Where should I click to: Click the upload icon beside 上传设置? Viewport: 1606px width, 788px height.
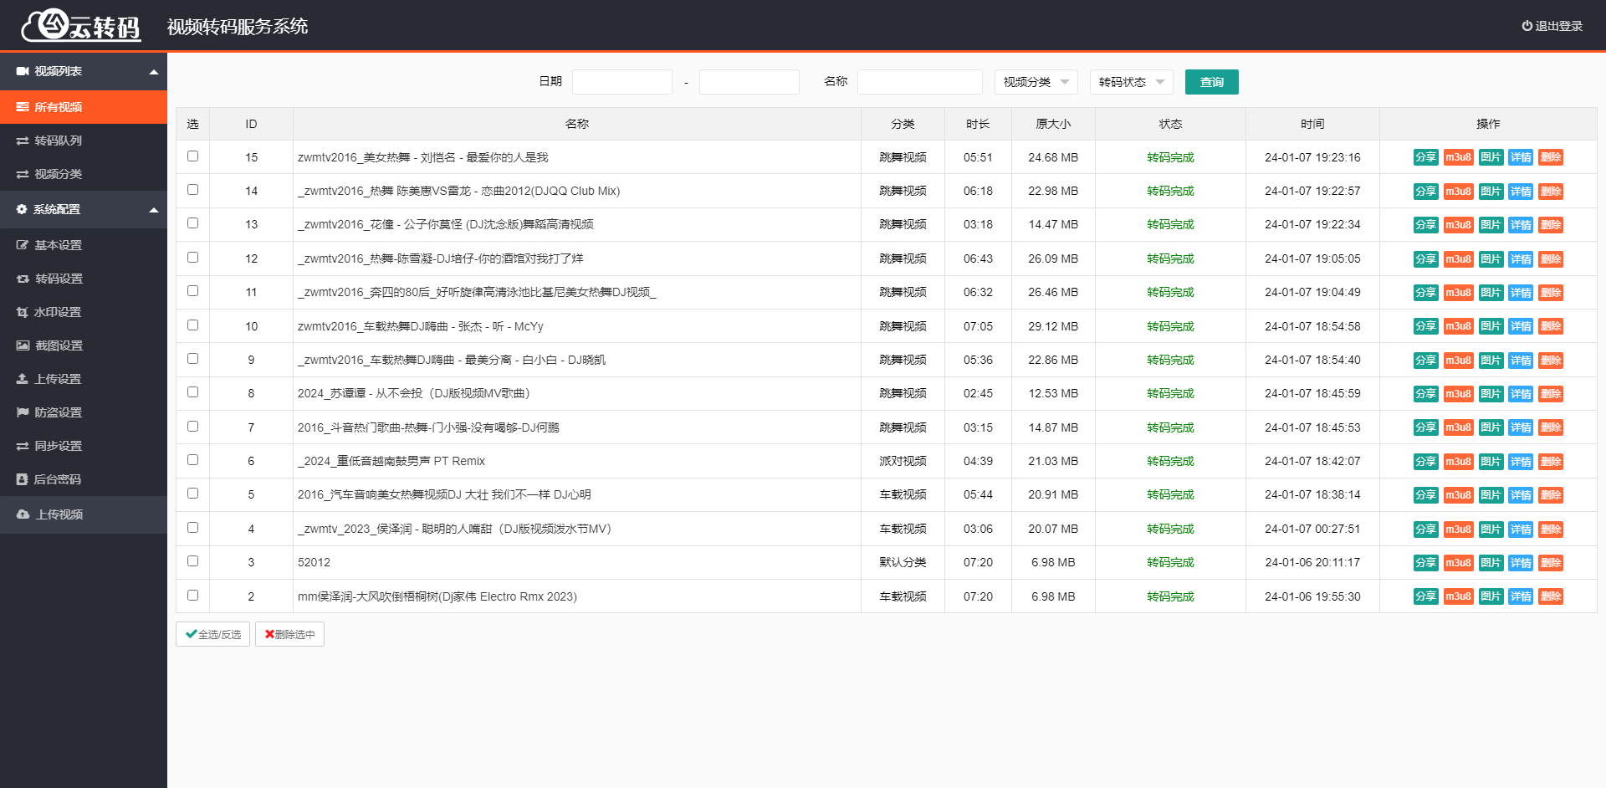[23, 379]
